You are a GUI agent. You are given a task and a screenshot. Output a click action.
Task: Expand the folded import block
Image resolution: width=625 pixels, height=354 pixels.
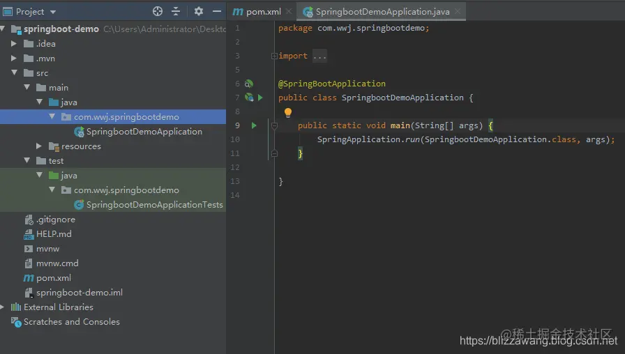coord(274,56)
